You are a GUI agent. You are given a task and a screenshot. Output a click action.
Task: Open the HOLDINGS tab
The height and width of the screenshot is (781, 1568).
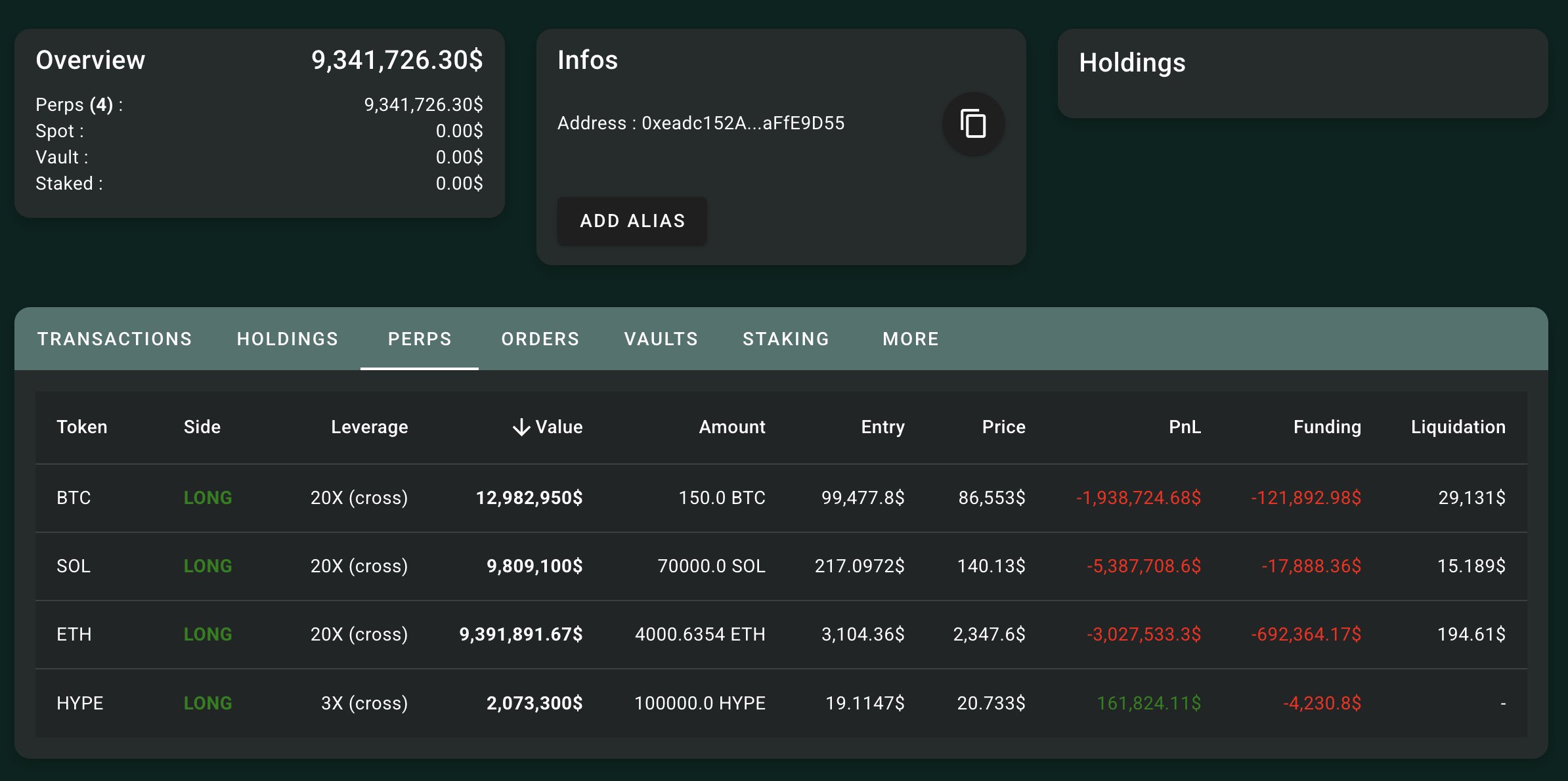(287, 339)
